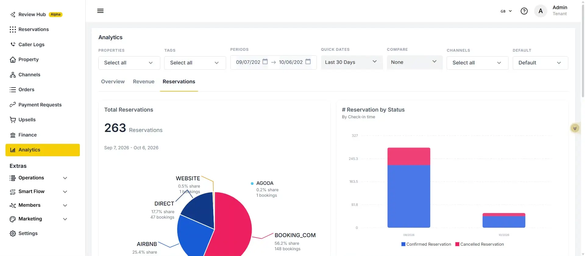Go to Payment Requests page
The height and width of the screenshot is (256, 585).
coord(40,105)
